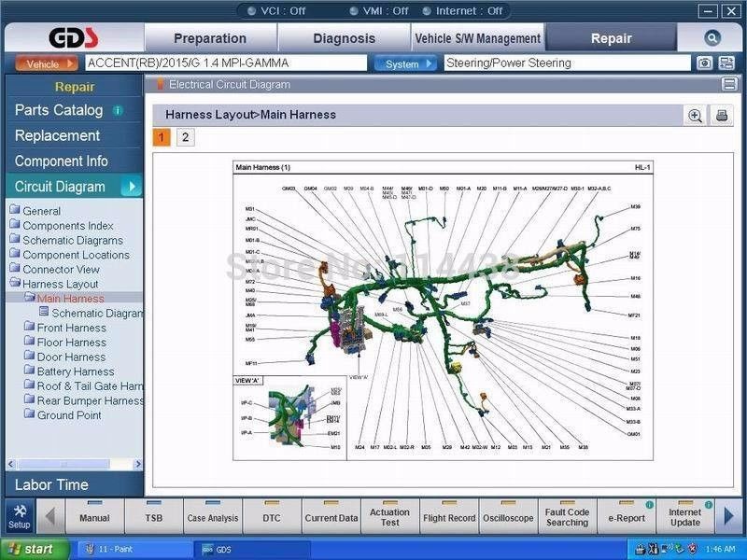747x560 pixels.
Task: Switch to the 11 - Paint taskbar window
Action: (134, 550)
